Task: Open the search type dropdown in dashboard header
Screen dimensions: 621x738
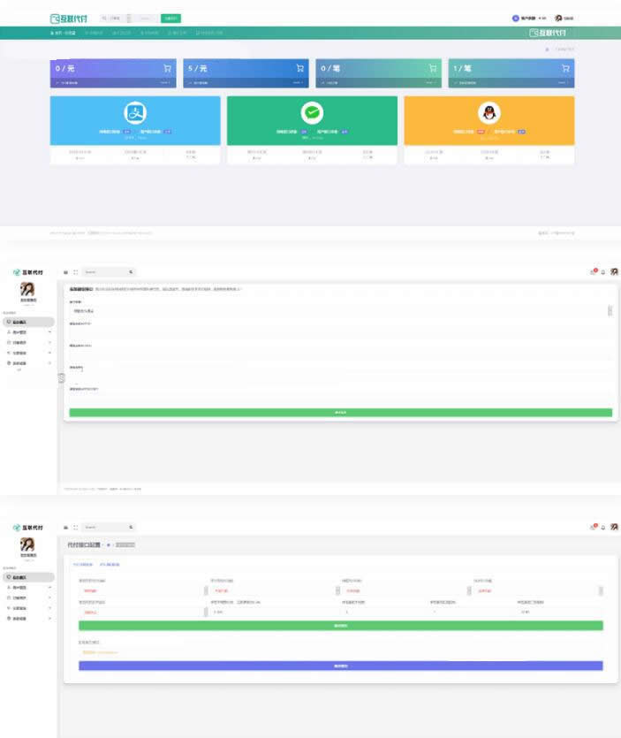Action: click(117, 18)
